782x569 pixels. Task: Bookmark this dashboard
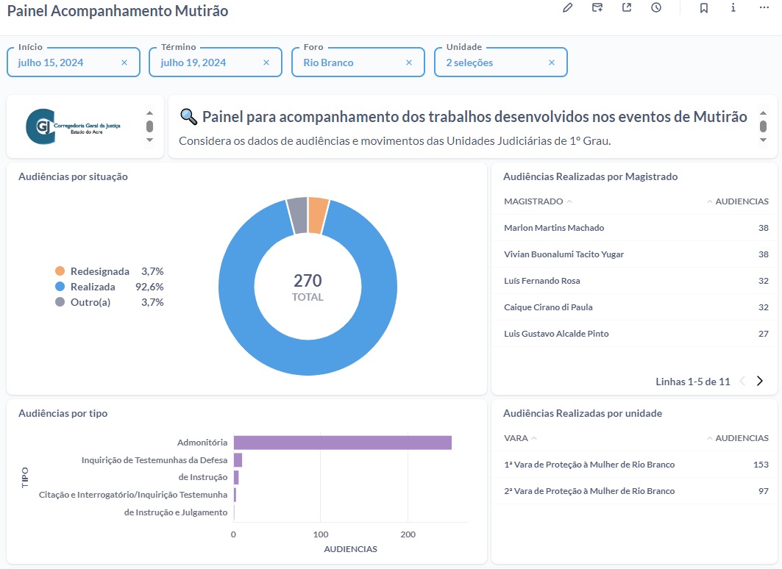(704, 8)
